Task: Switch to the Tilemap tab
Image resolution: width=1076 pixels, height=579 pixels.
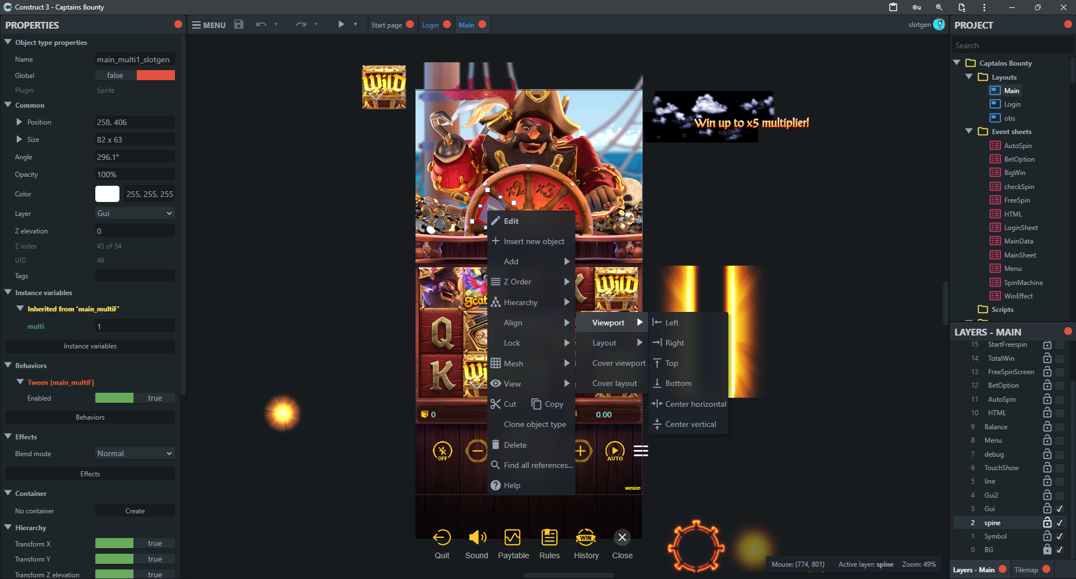Action: [x=1026, y=569]
